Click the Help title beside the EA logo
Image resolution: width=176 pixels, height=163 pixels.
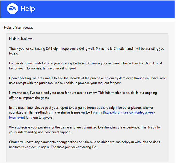tap(28, 9)
